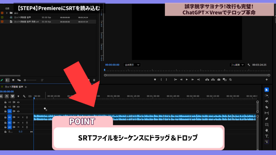Viewport: 276px width, 155px height.
Task: Click the Extract button
Action: coord(213,80)
